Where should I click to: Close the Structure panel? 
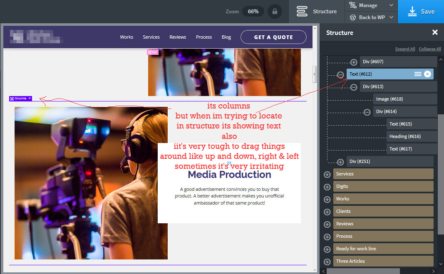[435, 32]
